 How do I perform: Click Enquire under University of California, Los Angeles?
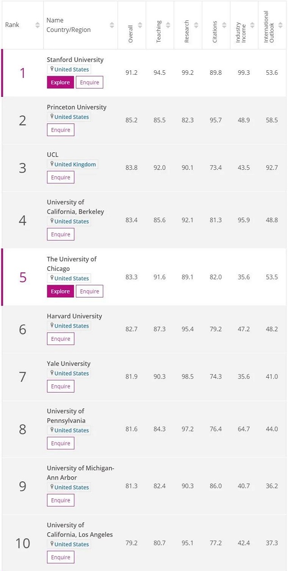point(60,557)
